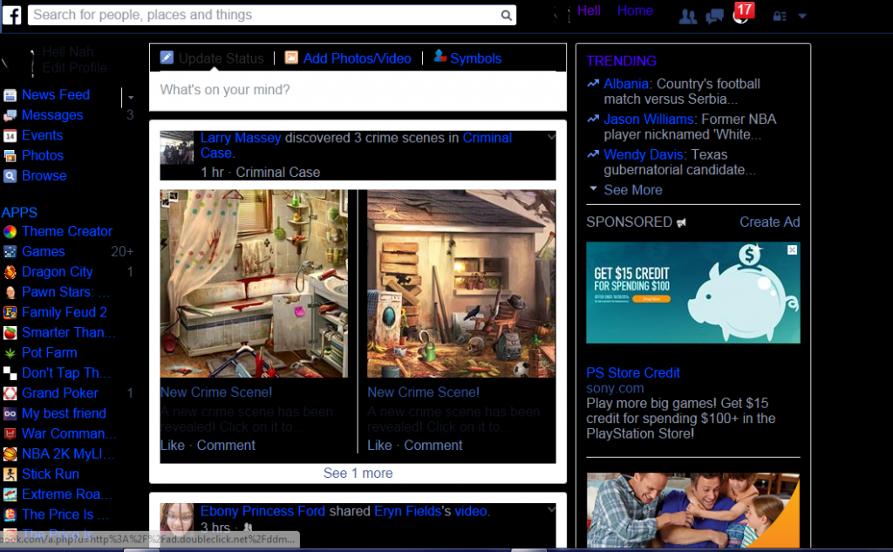Click the Facebook logo icon
The image size is (893, 552).
(11, 14)
